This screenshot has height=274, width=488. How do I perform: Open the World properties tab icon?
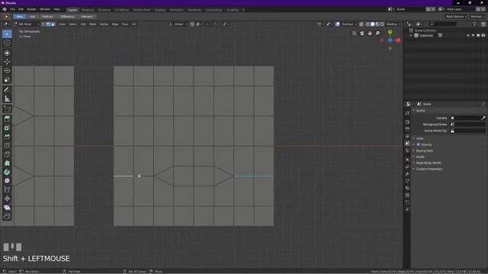coord(407,151)
